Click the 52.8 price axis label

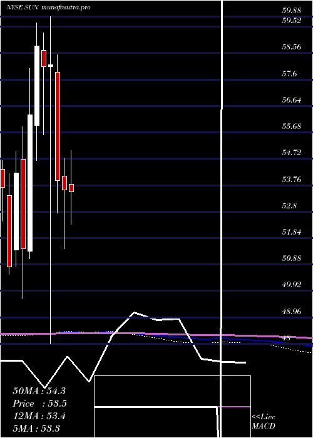tap(289, 206)
